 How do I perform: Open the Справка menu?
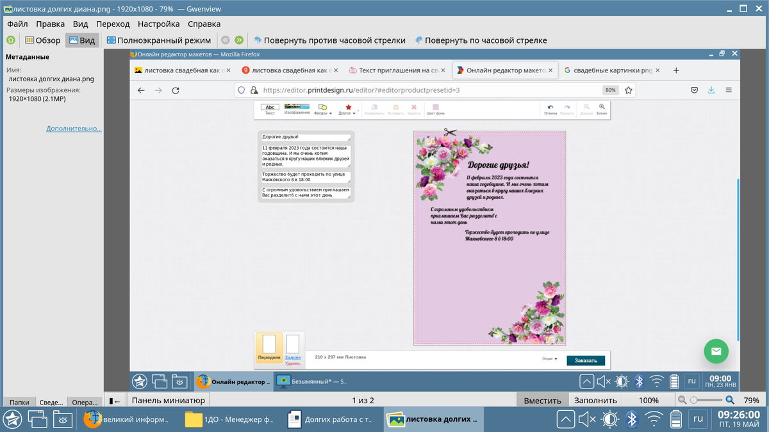click(204, 24)
